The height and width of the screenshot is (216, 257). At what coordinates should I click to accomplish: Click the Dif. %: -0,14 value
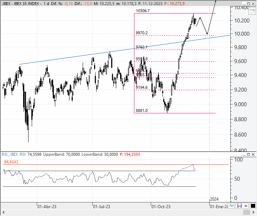[62, 4]
